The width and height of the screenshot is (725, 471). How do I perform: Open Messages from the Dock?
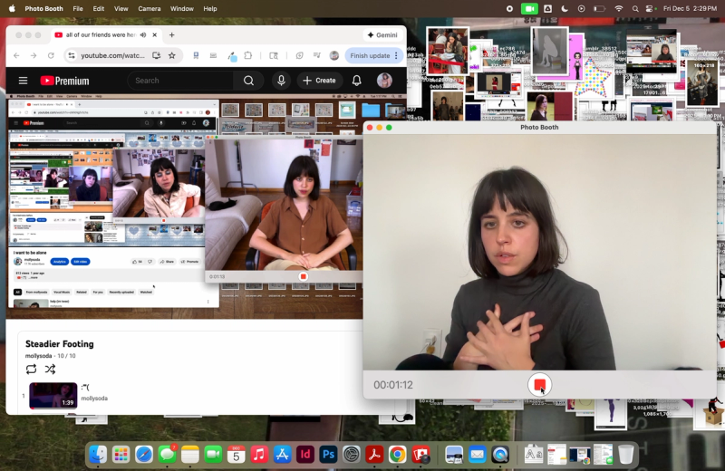pos(167,455)
